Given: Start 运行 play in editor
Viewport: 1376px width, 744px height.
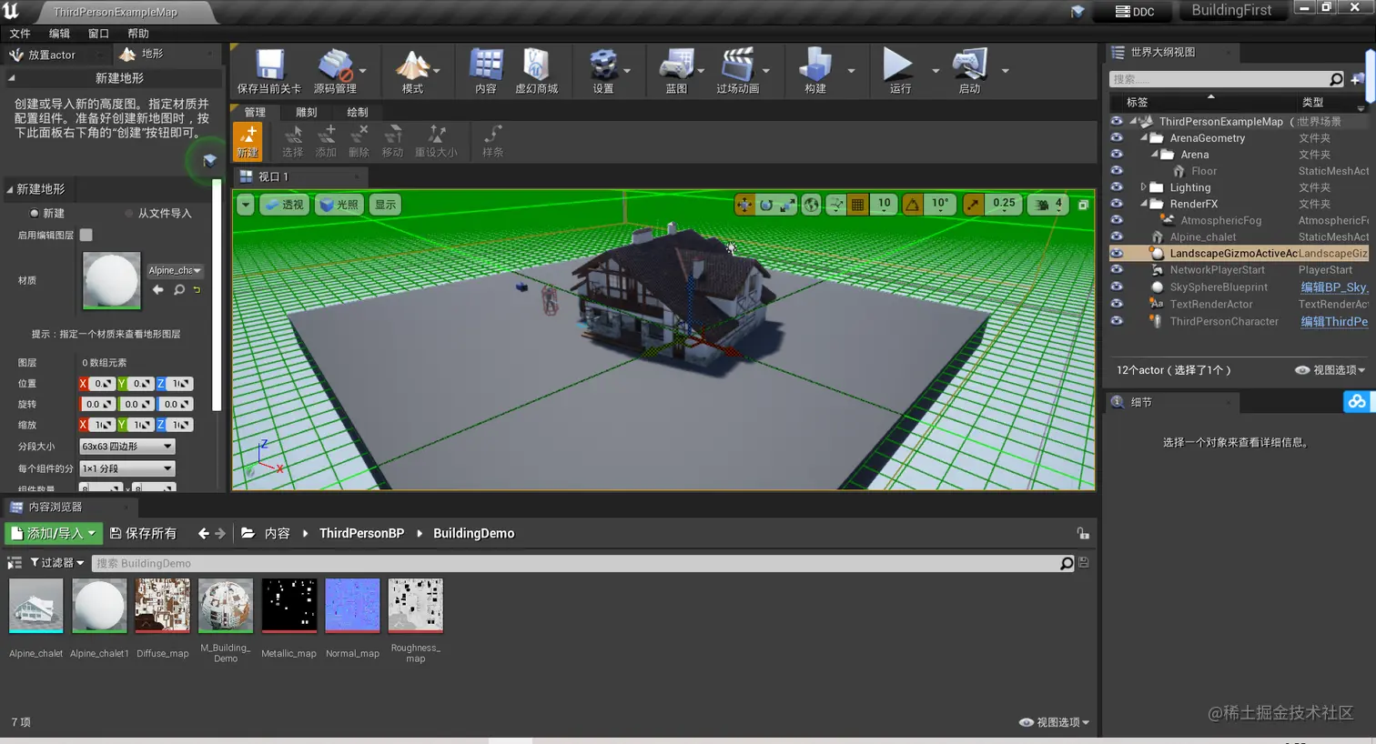Looking at the screenshot, I should click(x=899, y=71).
